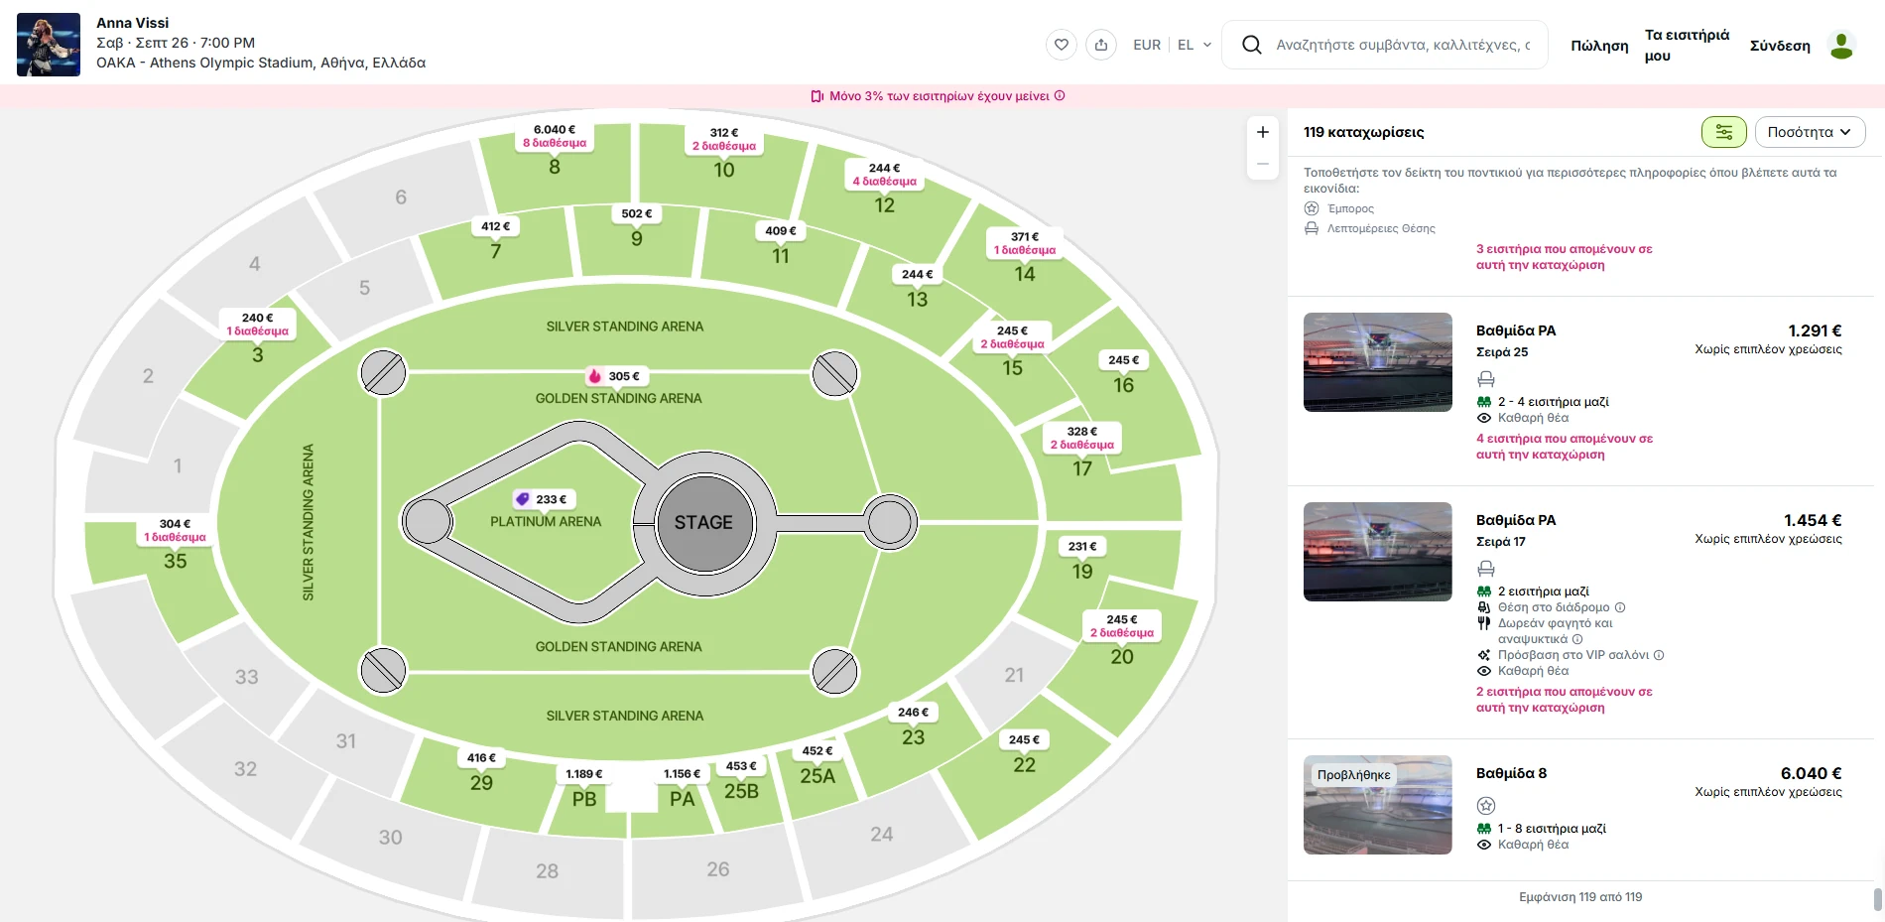Click the info icon beside tickets-remaining banner
The width and height of the screenshot is (1885, 922).
[1060, 96]
